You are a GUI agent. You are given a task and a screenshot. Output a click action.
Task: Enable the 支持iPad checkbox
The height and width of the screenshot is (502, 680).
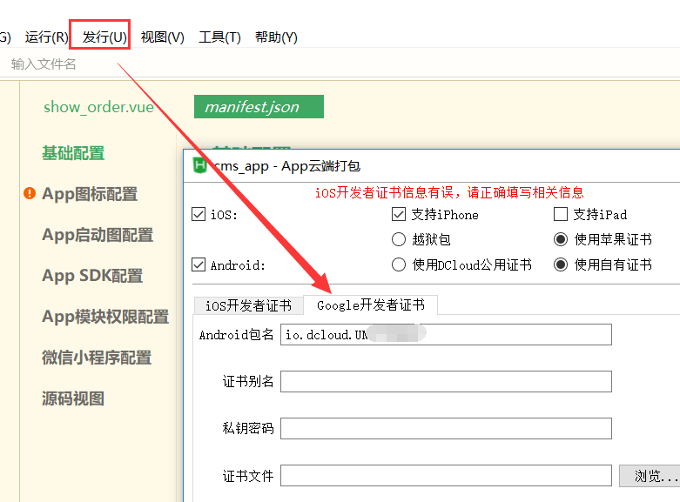(561, 214)
